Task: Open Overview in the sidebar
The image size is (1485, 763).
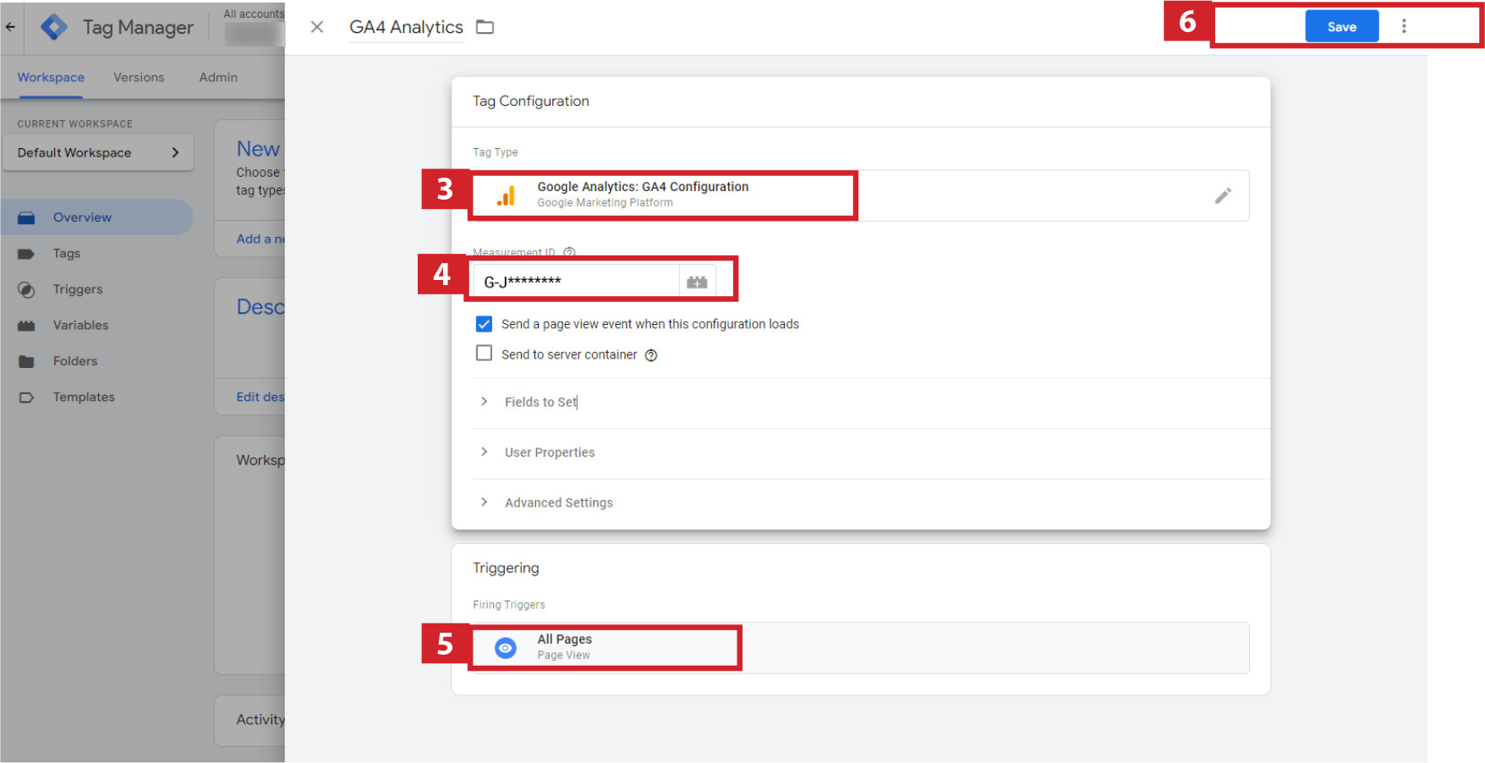Action: [97, 217]
